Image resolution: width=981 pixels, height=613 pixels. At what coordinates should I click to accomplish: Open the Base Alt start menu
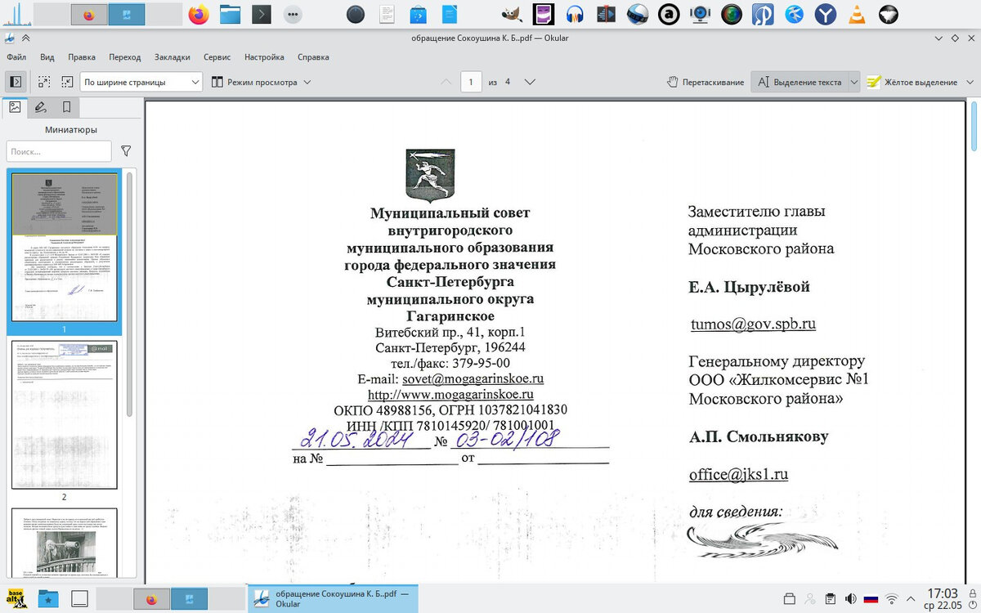(16, 598)
